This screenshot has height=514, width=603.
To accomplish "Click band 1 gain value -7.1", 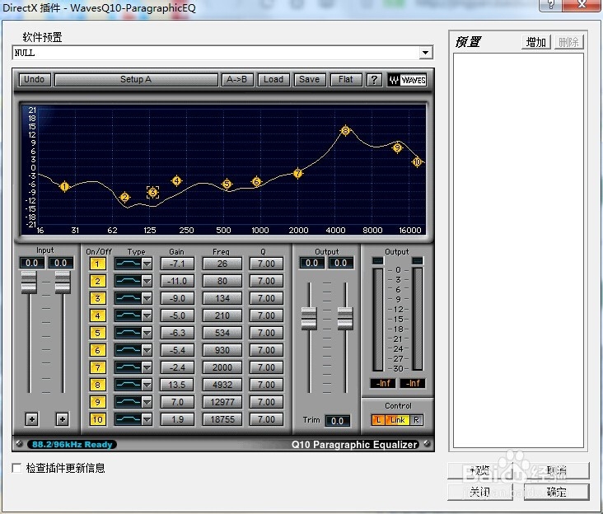I will (177, 264).
